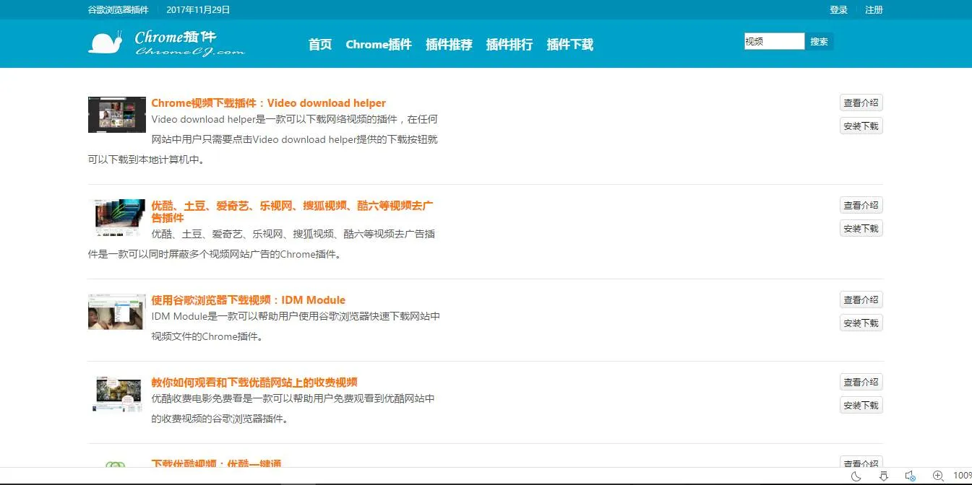Toggle night mode moon icon in status bar
Viewport: 972px width, 485px height.
click(x=856, y=476)
